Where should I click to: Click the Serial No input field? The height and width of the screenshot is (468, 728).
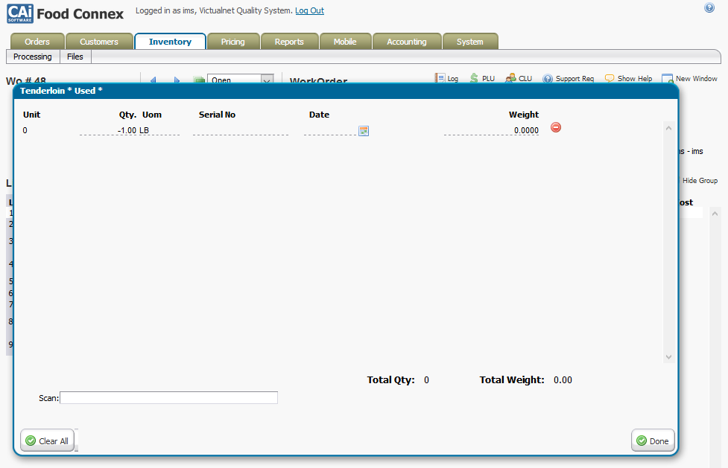[241, 130]
